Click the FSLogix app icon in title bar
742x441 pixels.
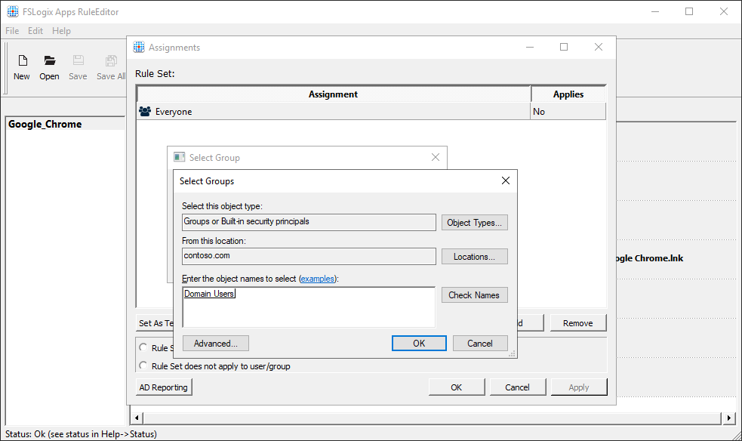click(x=13, y=11)
